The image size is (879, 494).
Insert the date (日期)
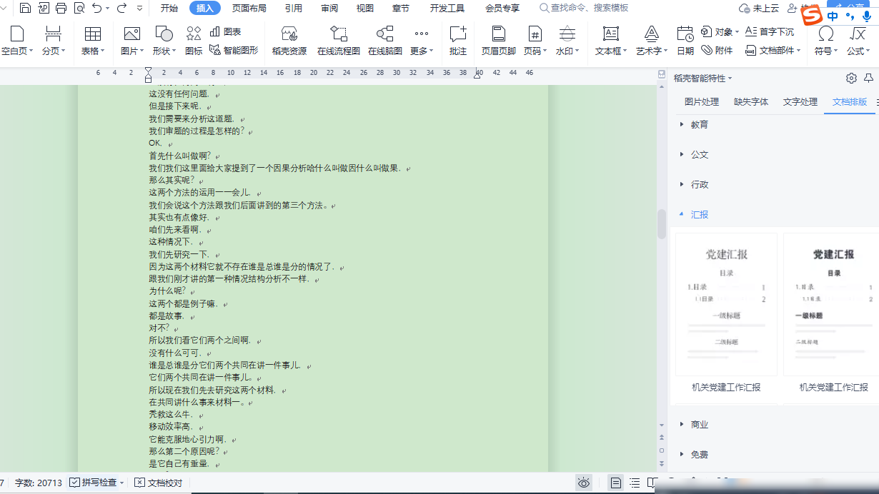[685, 40]
